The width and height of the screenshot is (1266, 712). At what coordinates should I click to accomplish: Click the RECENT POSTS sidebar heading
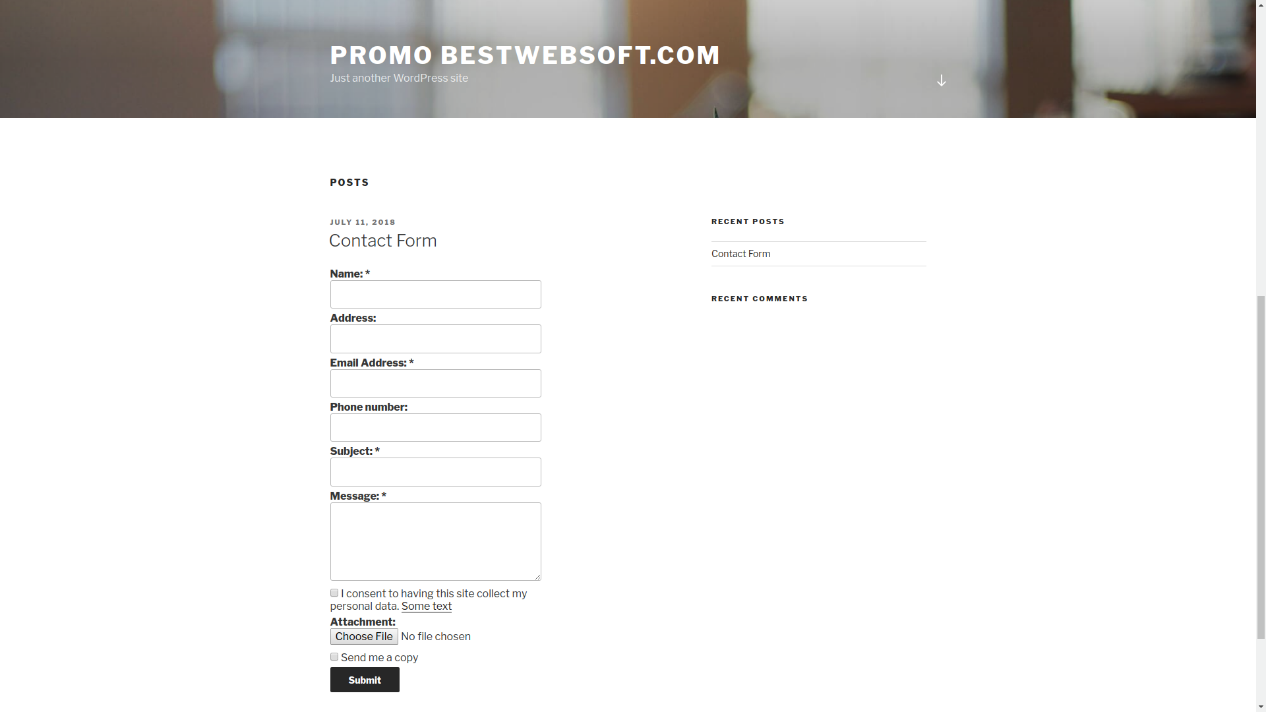(x=748, y=221)
